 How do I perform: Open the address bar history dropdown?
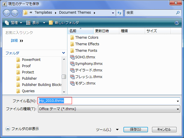click(x=113, y=13)
